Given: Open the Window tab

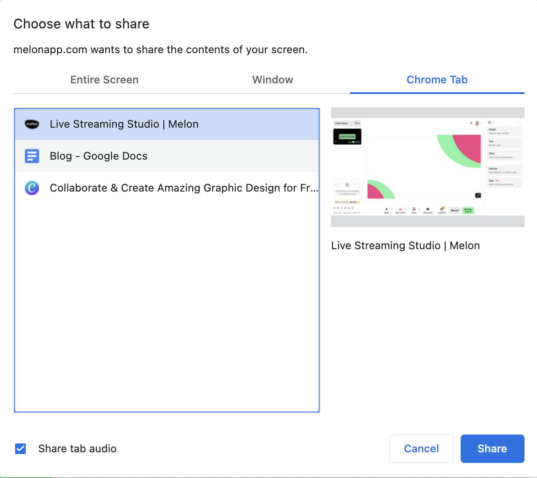Looking at the screenshot, I should pos(272,80).
